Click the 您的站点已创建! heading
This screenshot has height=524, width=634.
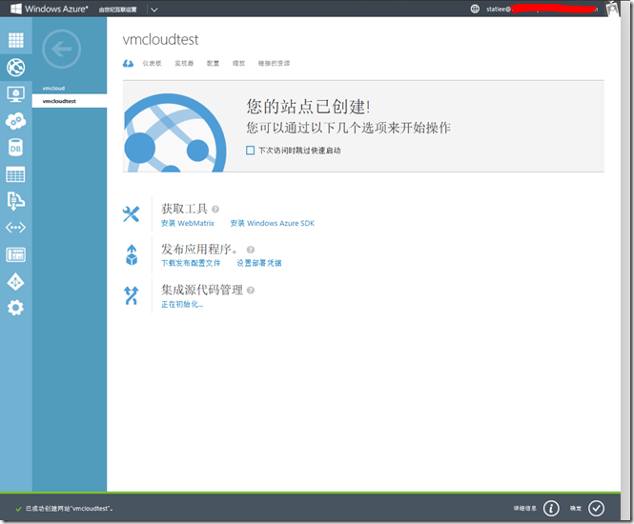tap(308, 107)
